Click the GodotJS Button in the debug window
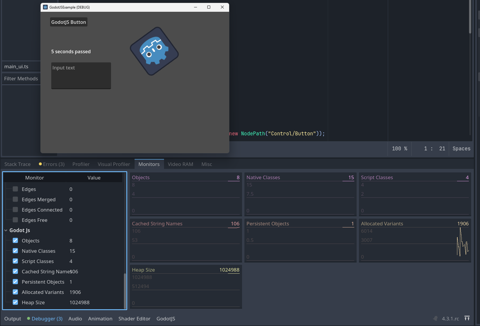 click(69, 22)
